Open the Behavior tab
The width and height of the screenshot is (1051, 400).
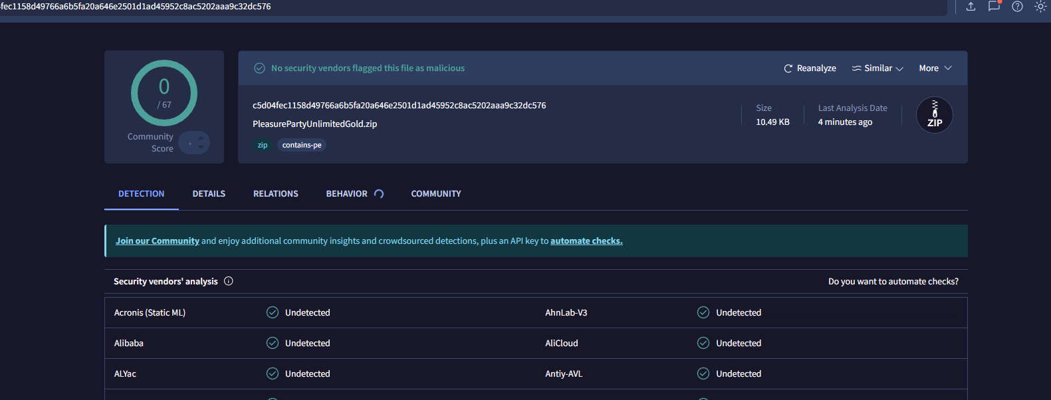click(x=347, y=194)
